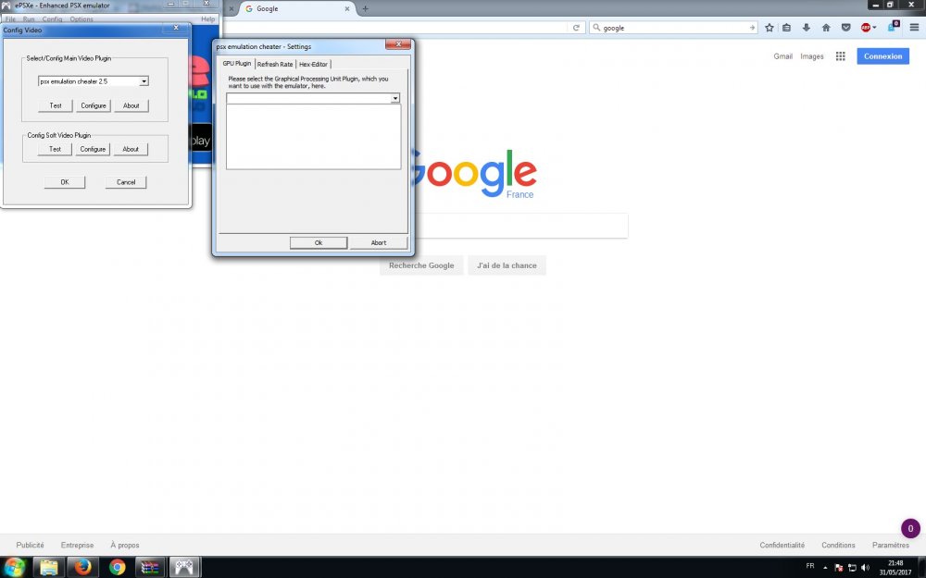The image size is (926, 578).
Task: Open the Confidentialité footer link
Action: [x=782, y=545]
